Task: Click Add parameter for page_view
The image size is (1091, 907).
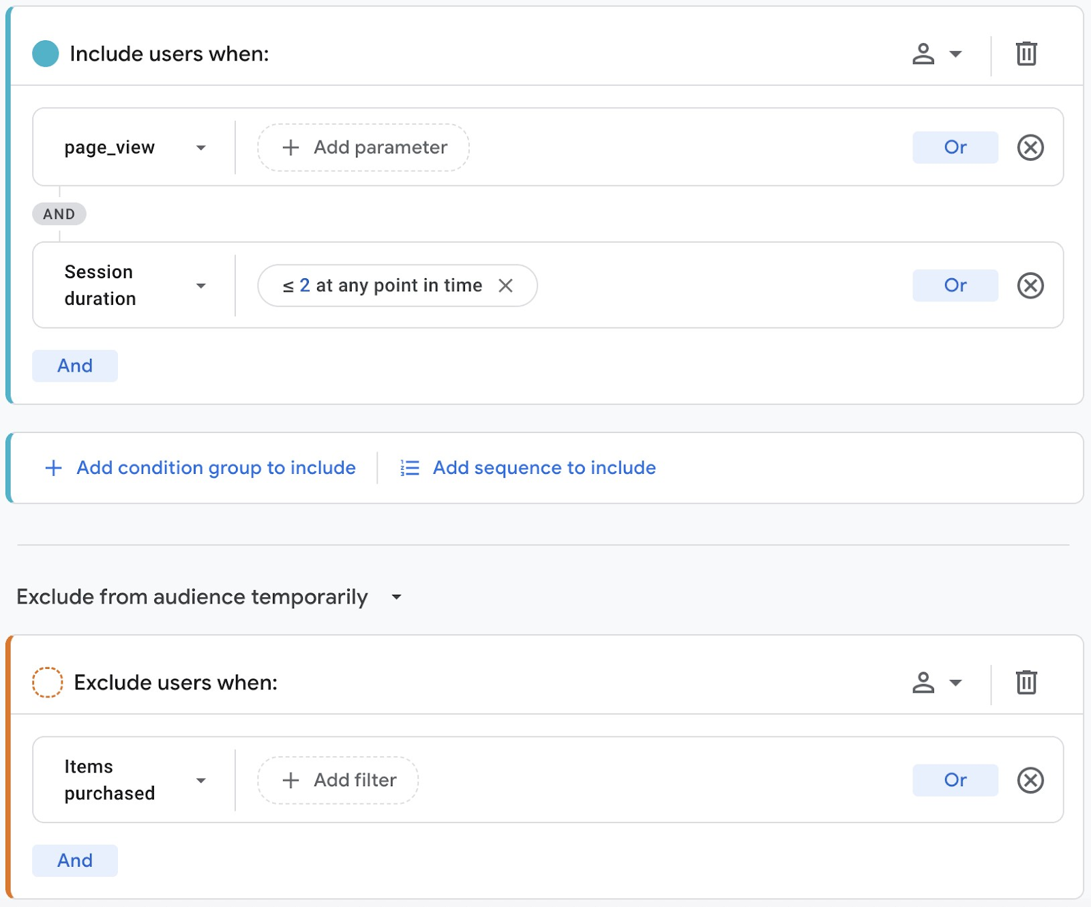Action: tap(362, 147)
